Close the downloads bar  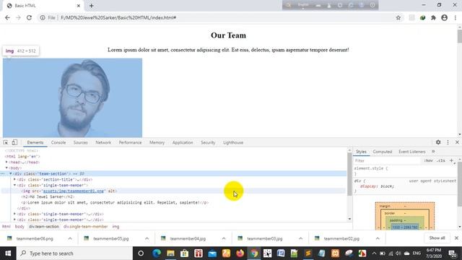[x=456, y=238]
